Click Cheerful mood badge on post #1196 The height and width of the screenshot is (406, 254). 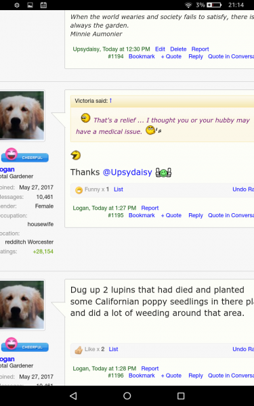click(25, 345)
